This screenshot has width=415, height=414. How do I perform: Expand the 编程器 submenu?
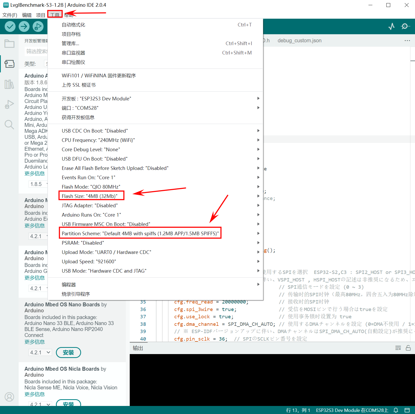[x=155, y=285]
